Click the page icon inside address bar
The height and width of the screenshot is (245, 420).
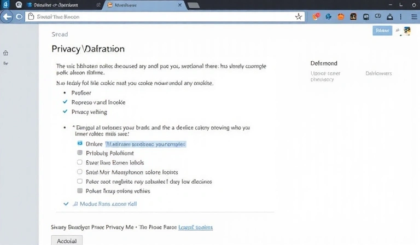click(x=31, y=16)
